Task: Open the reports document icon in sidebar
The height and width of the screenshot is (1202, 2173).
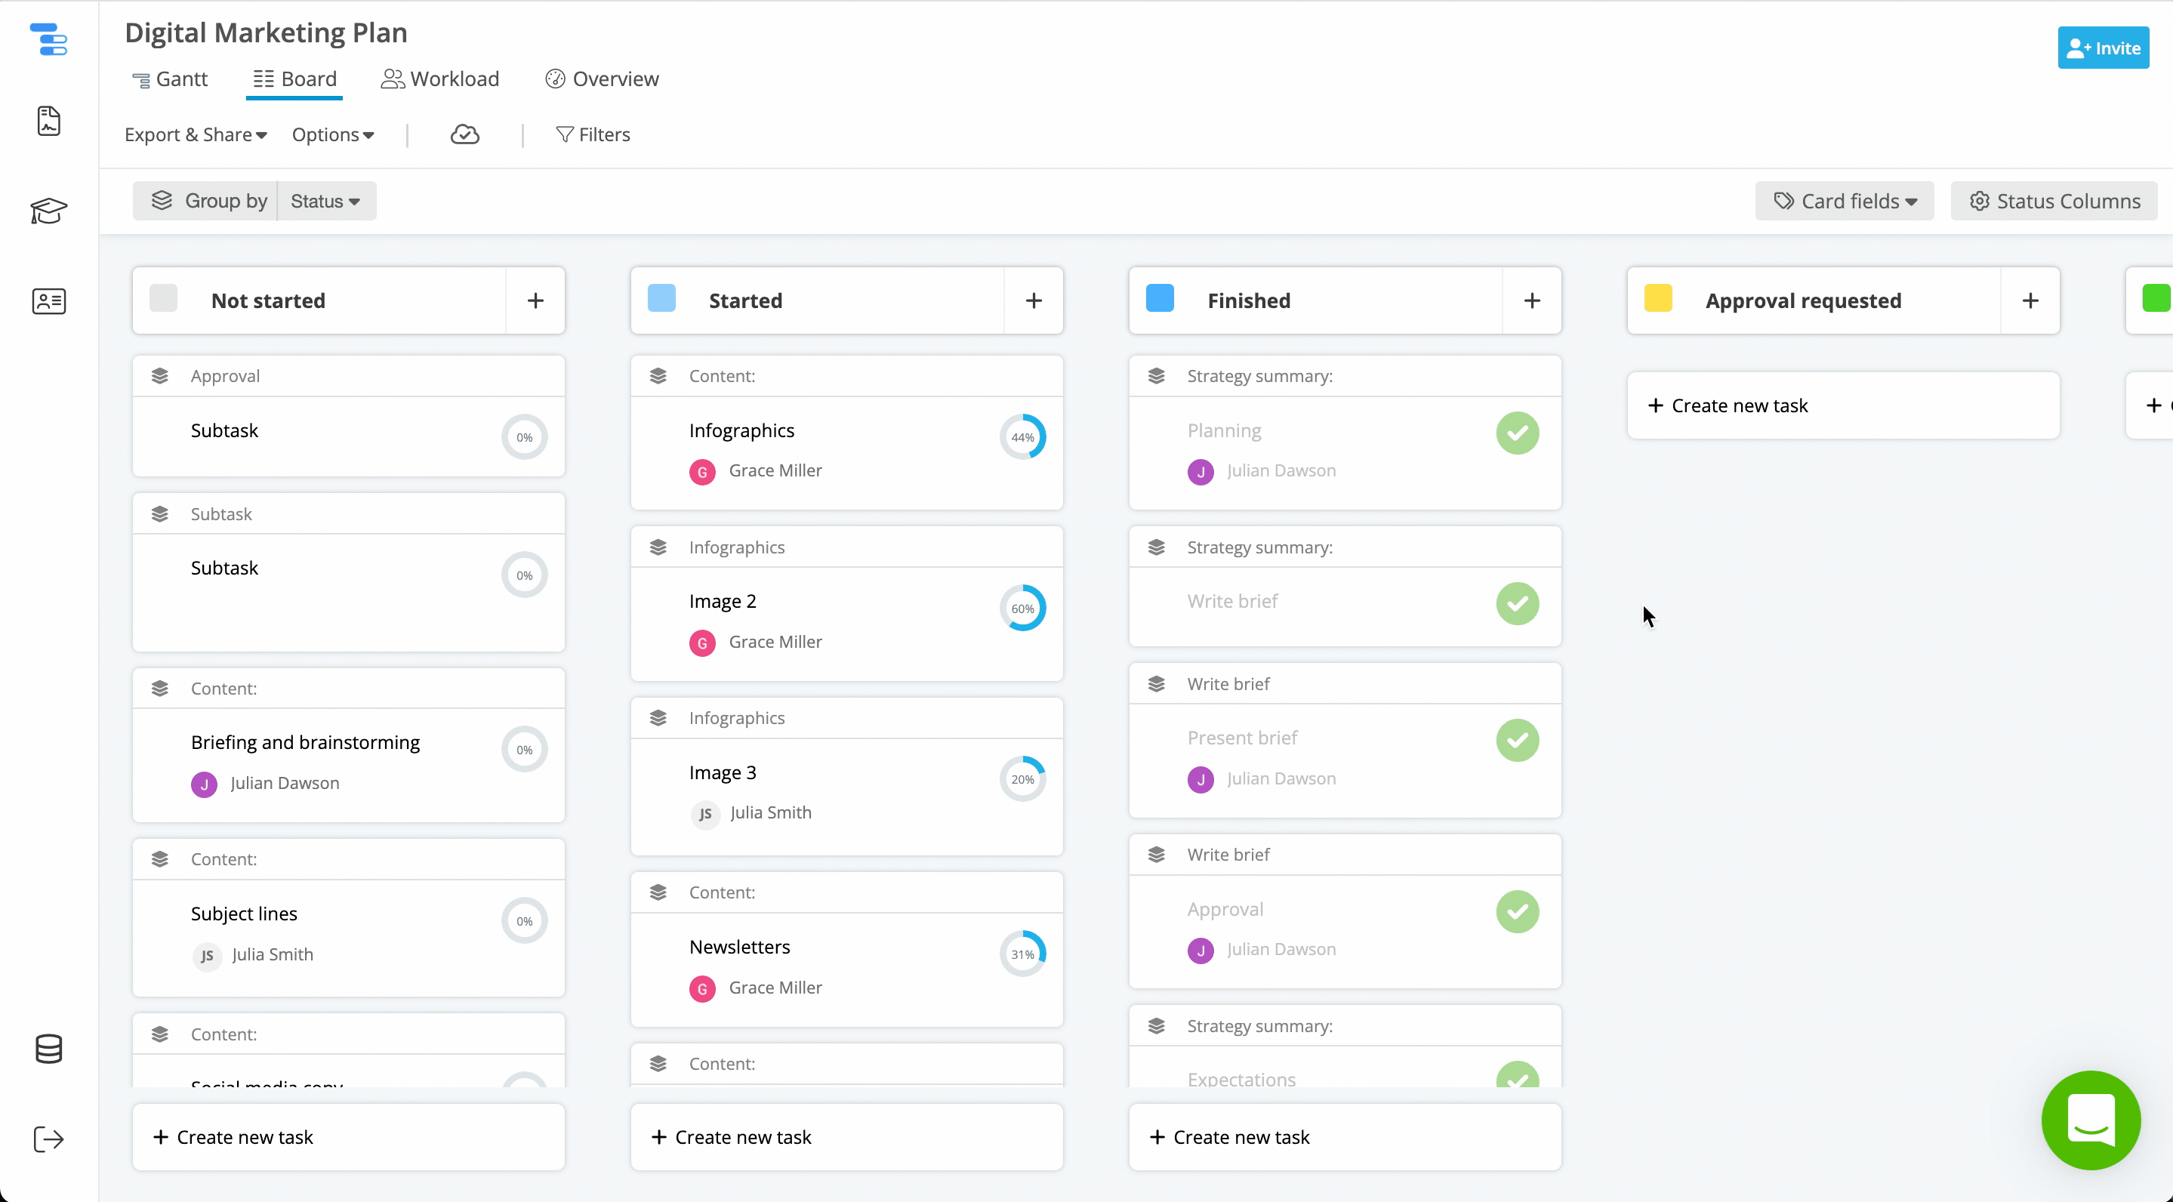Action: [49, 121]
